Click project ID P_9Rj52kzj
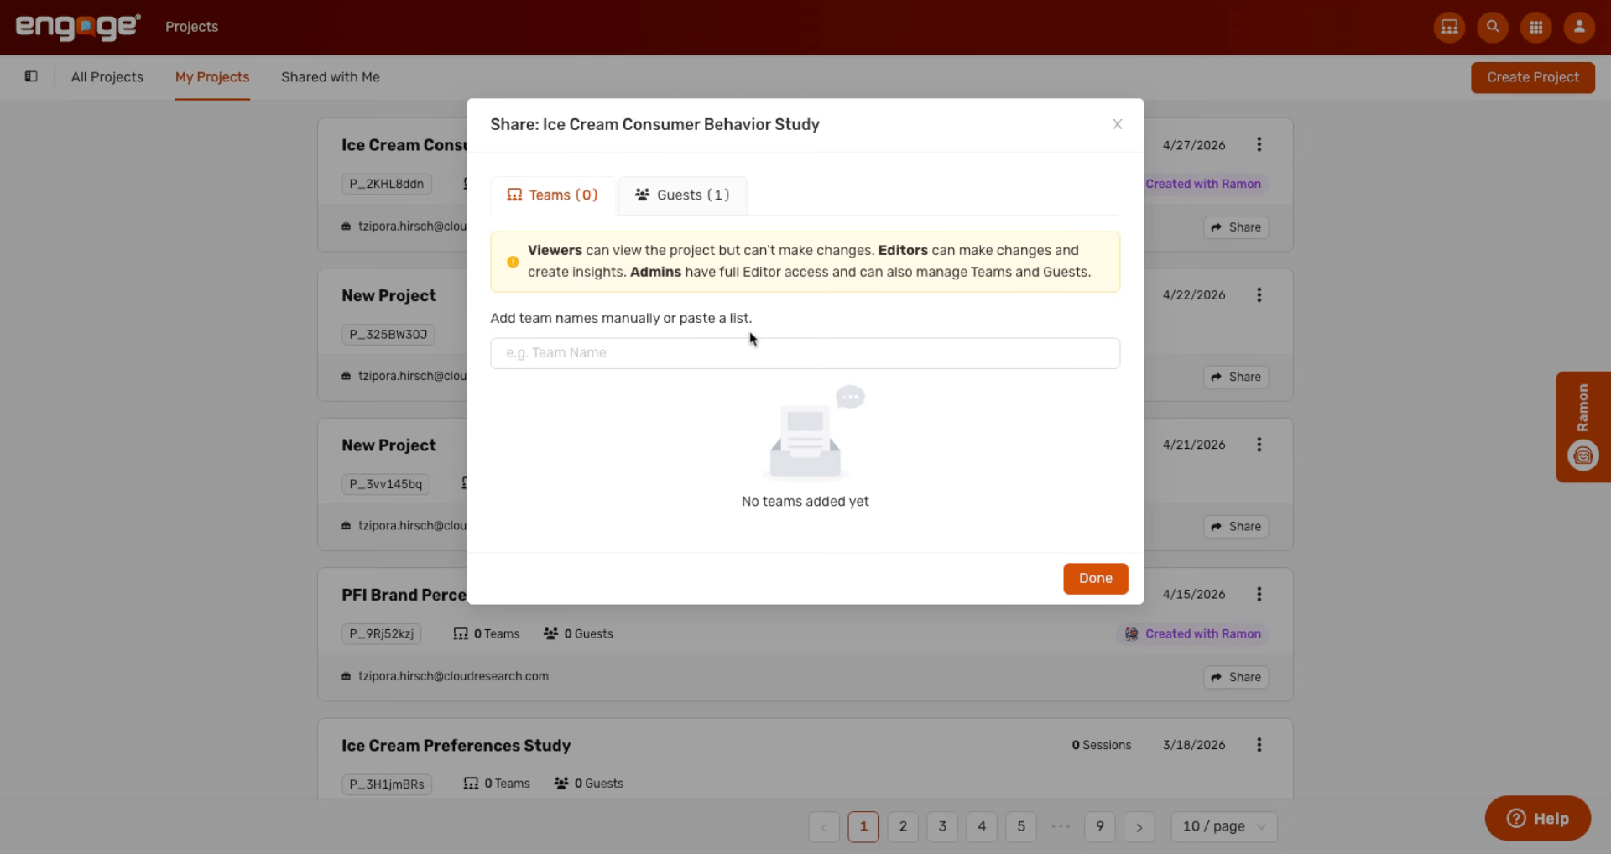The height and width of the screenshot is (854, 1611). point(382,633)
